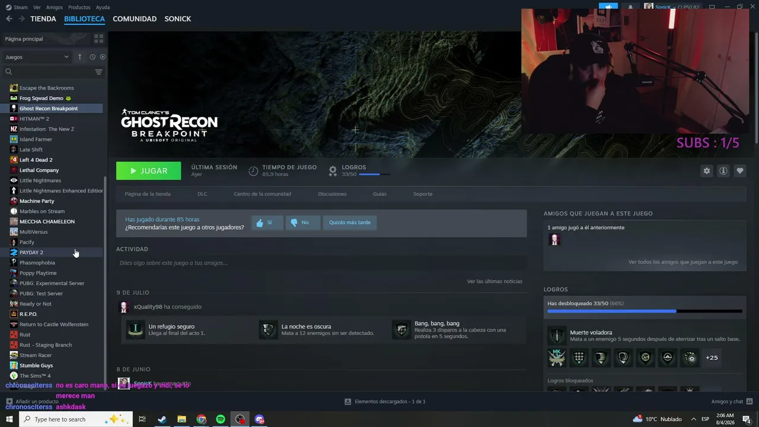759x427 pixels.
Task: Click the LOGROS progress bar under play bar
Action: tap(374, 174)
